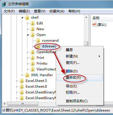Click the ViewProtected folder icon
Image resolution: width=113 pixels, height=115 pixels.
pyautogui.click(x=32, y=69)
